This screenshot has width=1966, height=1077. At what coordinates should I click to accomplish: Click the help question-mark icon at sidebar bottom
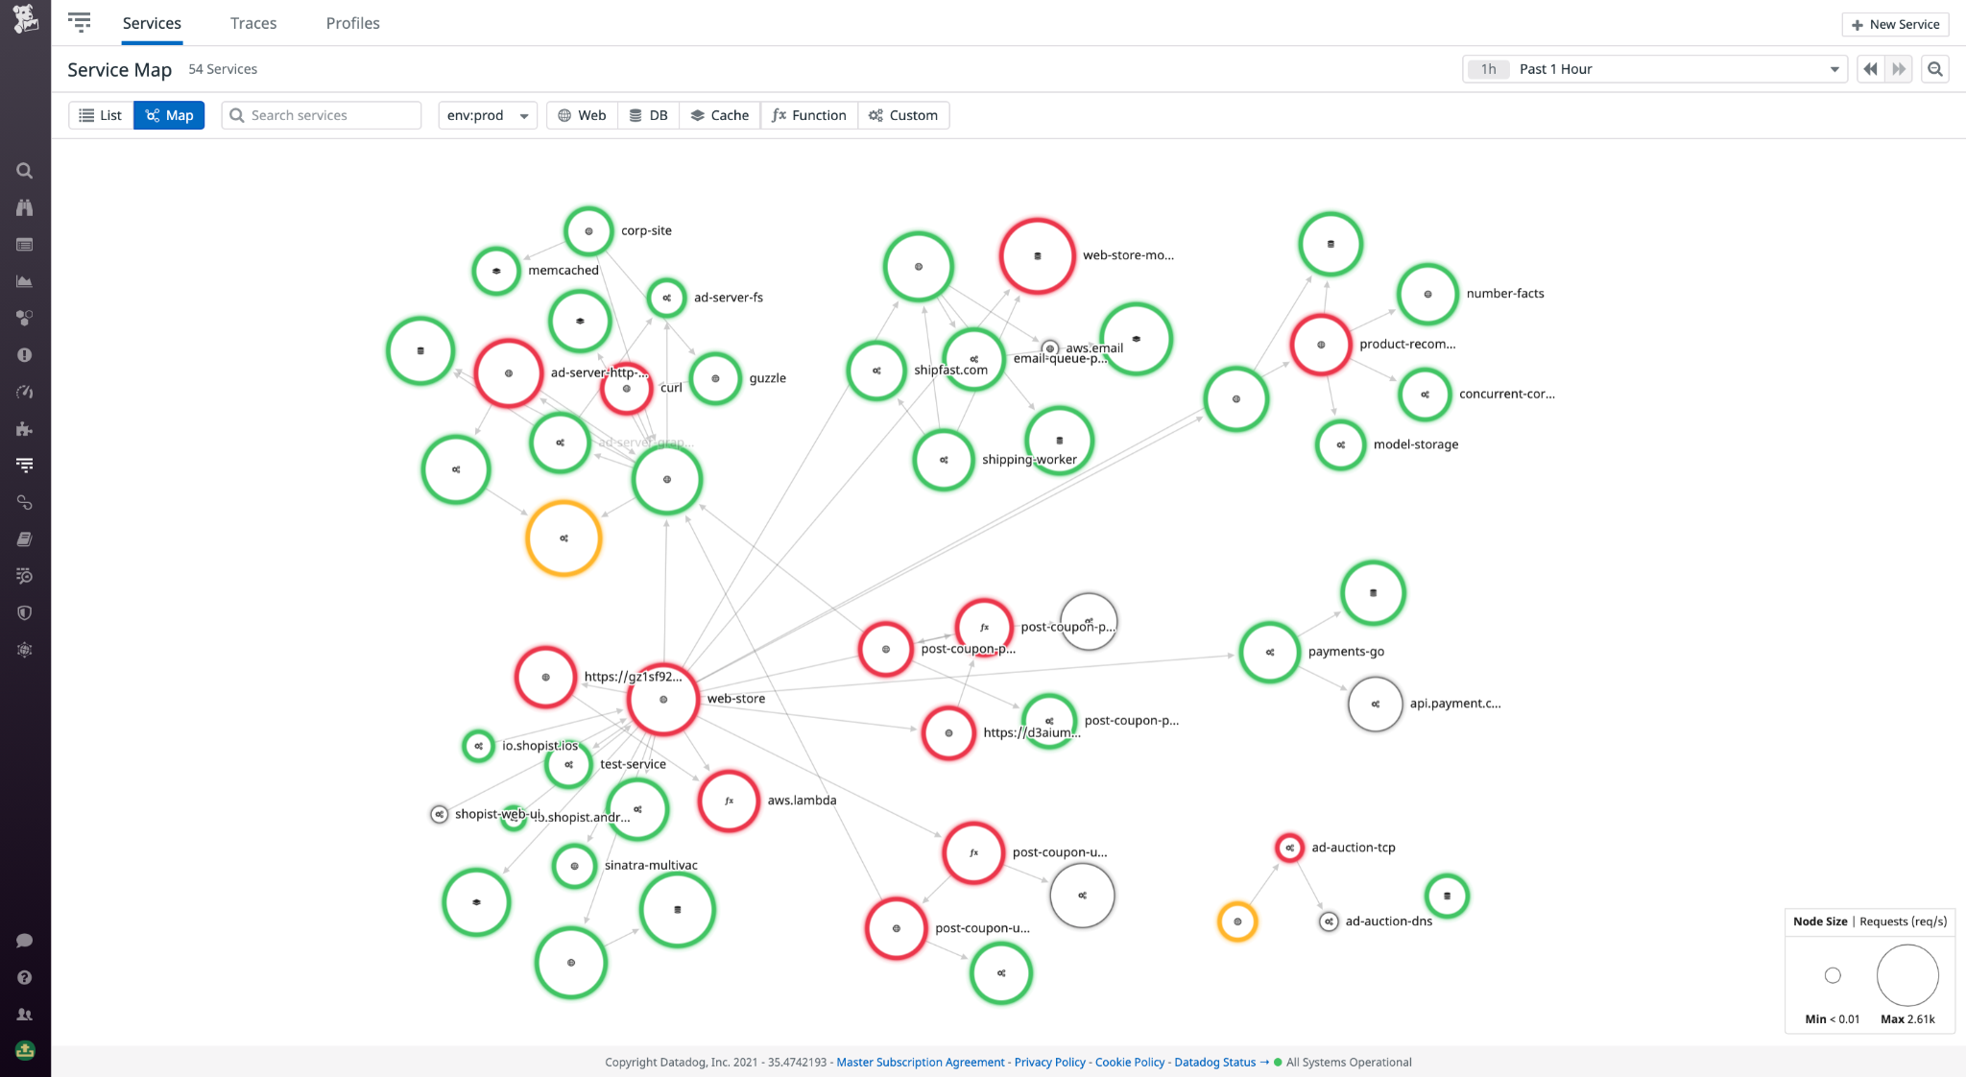click(25, 977)
